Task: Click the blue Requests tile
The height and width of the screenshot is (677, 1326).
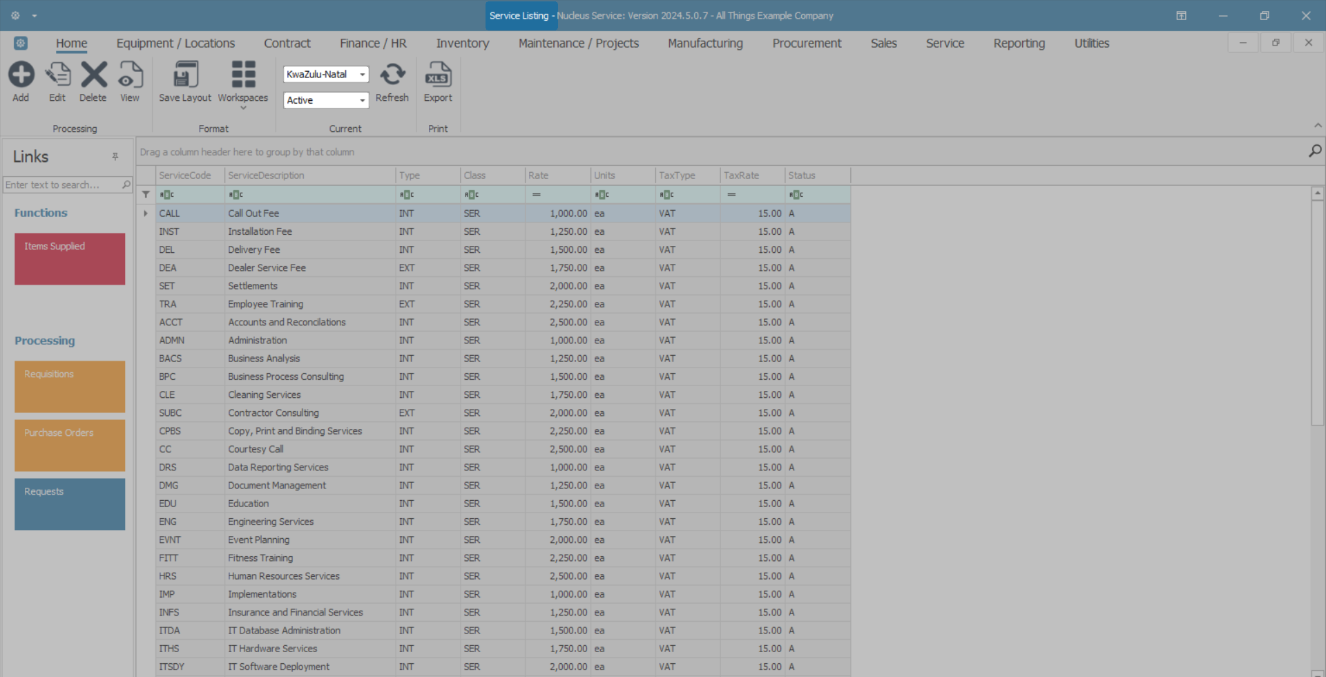Action: coord(70,504)
